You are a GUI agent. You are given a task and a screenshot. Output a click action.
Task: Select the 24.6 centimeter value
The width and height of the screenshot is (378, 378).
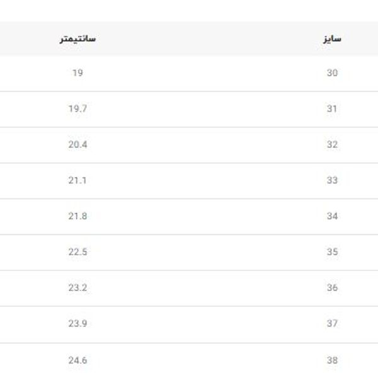point(77,361)
